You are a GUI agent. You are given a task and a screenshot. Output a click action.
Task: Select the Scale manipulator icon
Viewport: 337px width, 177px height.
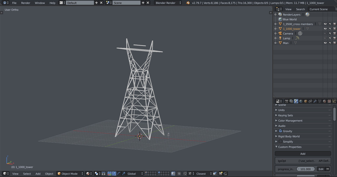click(x=123, y=174)
